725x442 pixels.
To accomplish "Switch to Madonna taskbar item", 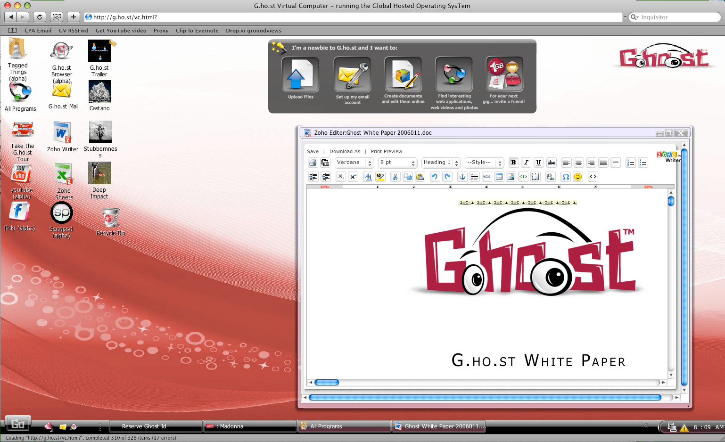I will [x=250, y=426].
